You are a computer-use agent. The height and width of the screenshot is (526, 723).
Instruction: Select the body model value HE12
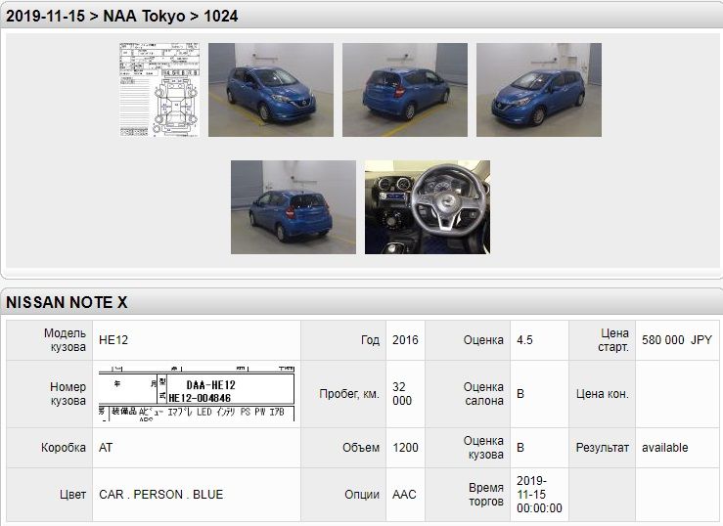point(113,340)
